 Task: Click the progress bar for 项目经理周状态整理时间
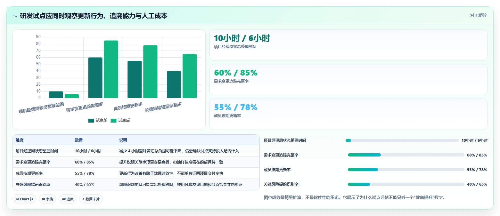(x=402, y=140)
